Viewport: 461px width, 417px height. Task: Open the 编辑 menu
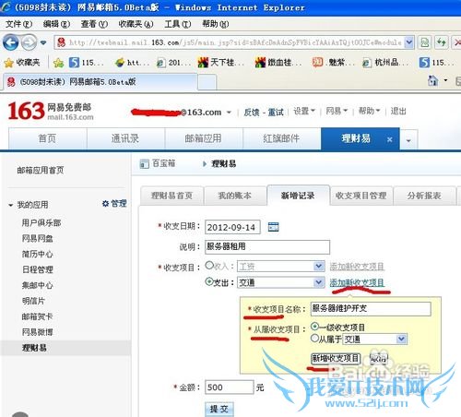56,24
